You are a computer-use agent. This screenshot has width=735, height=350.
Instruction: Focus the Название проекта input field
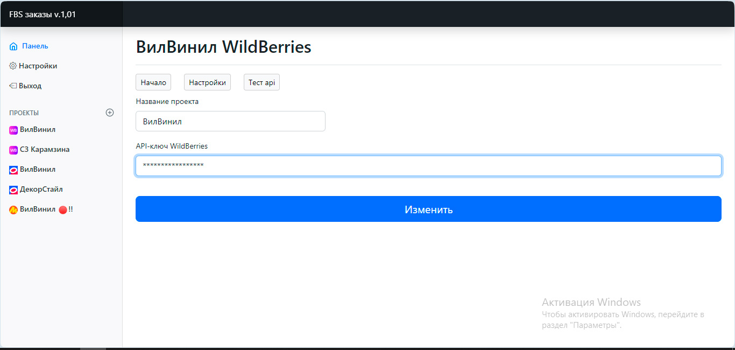(x=230, y=121)
